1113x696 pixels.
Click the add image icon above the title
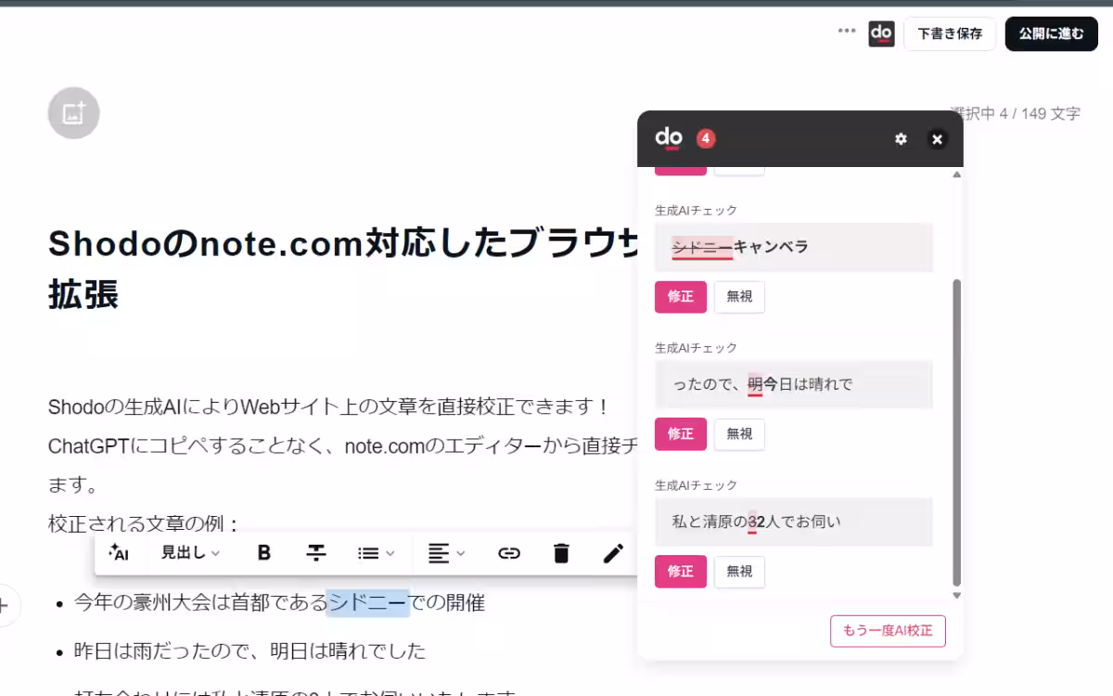[x=73, y=112]
